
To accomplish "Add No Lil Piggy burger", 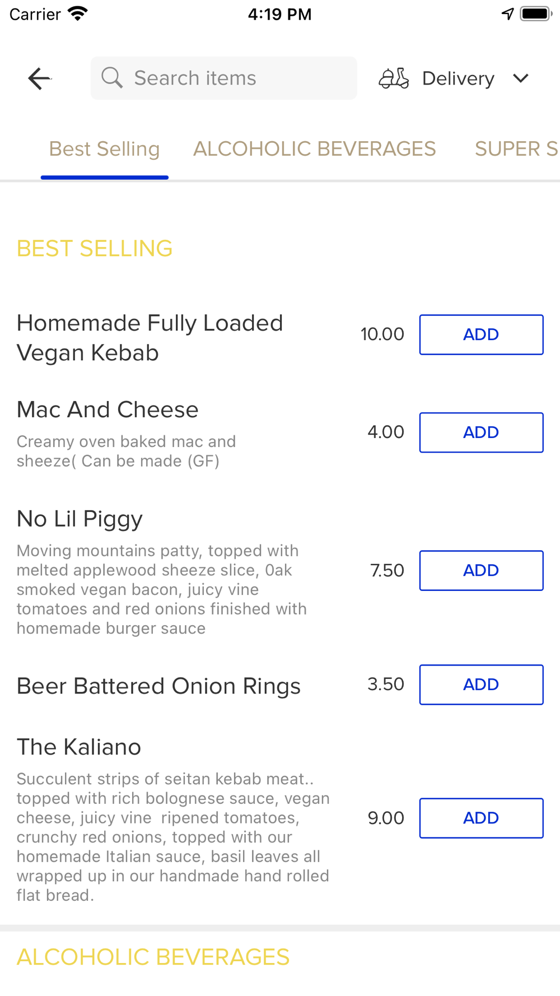I will pos(481,570).
